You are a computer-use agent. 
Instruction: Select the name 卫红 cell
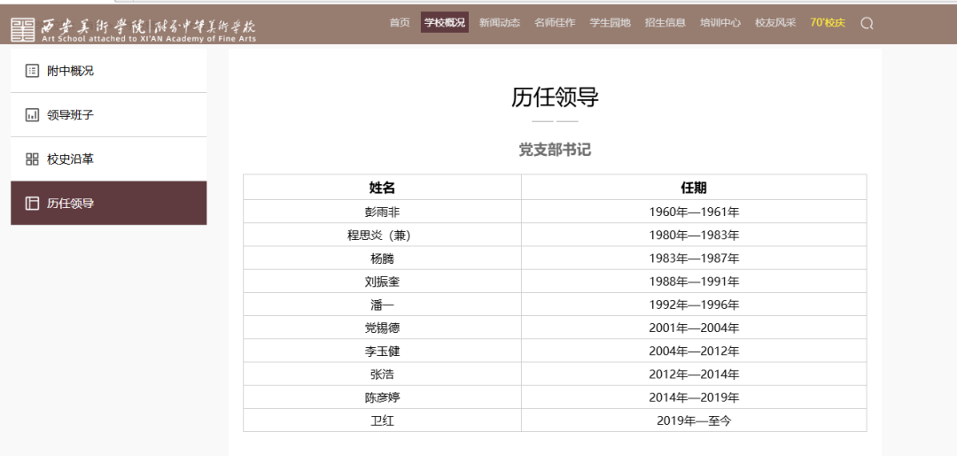(x=382, y=420)
